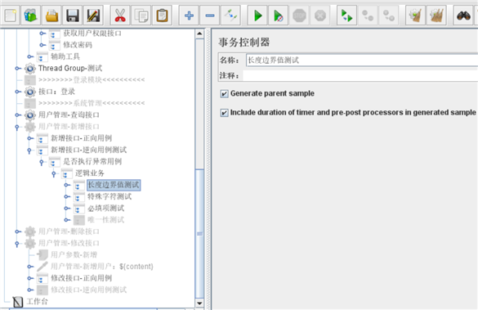This screenshot has width=478, height=310.
Task: Click the 名称 name input field
Action: [362, 61]
